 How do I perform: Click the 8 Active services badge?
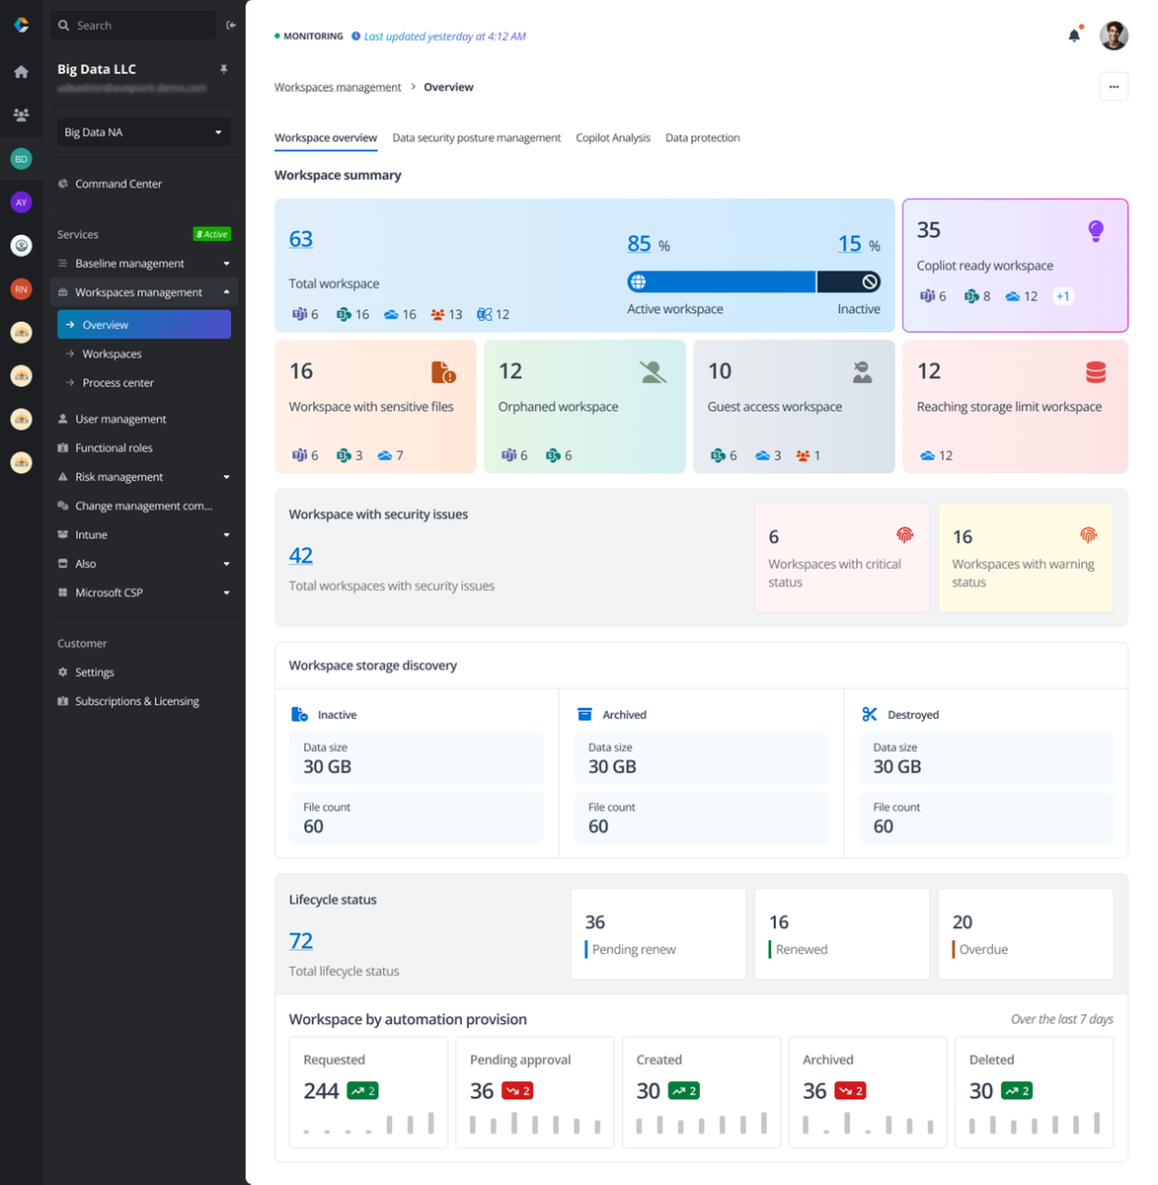[211, 234]
